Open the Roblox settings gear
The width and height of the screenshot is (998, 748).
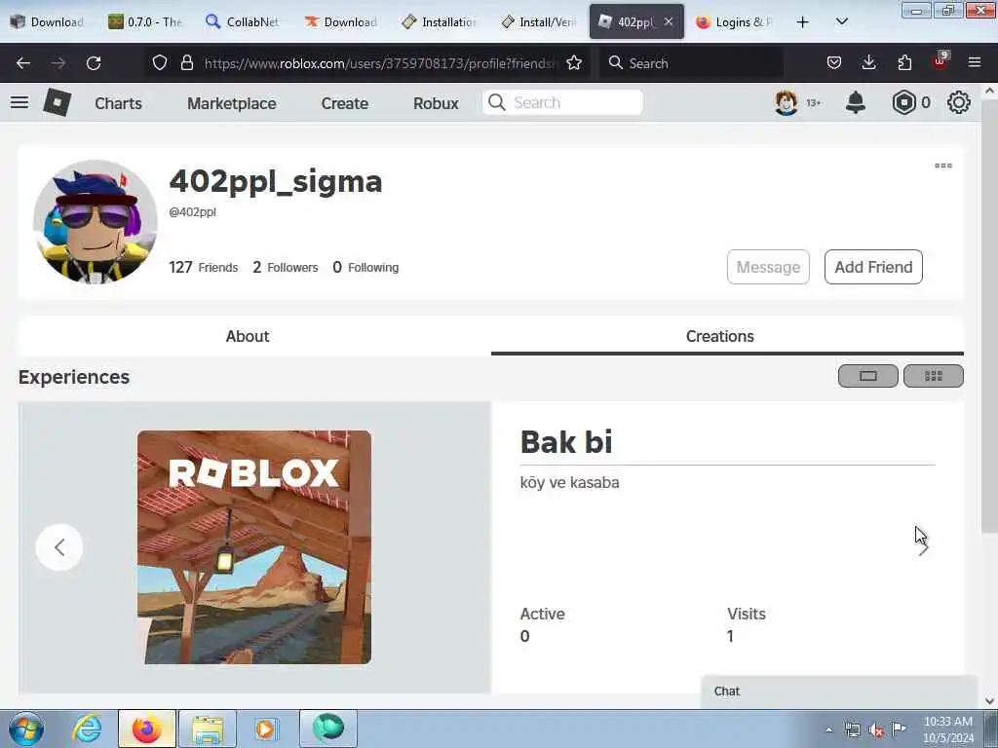[x=959, y=102]
